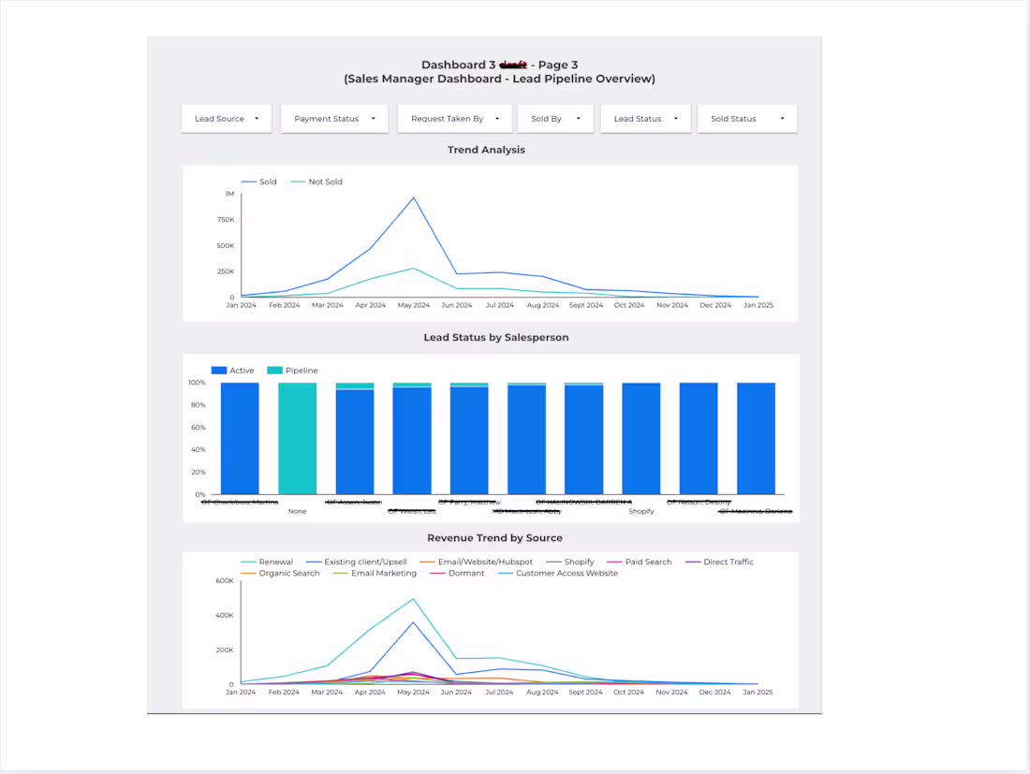Screen dimensions: 1030x774
Task: Open the Lead Source filter dropdown
Action: pos(226,118)
